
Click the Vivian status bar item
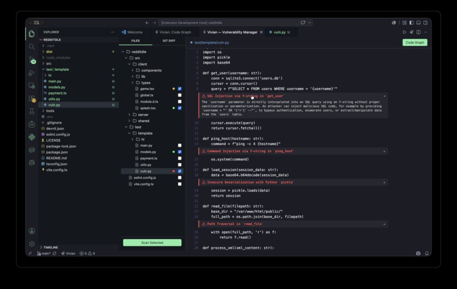68,253
